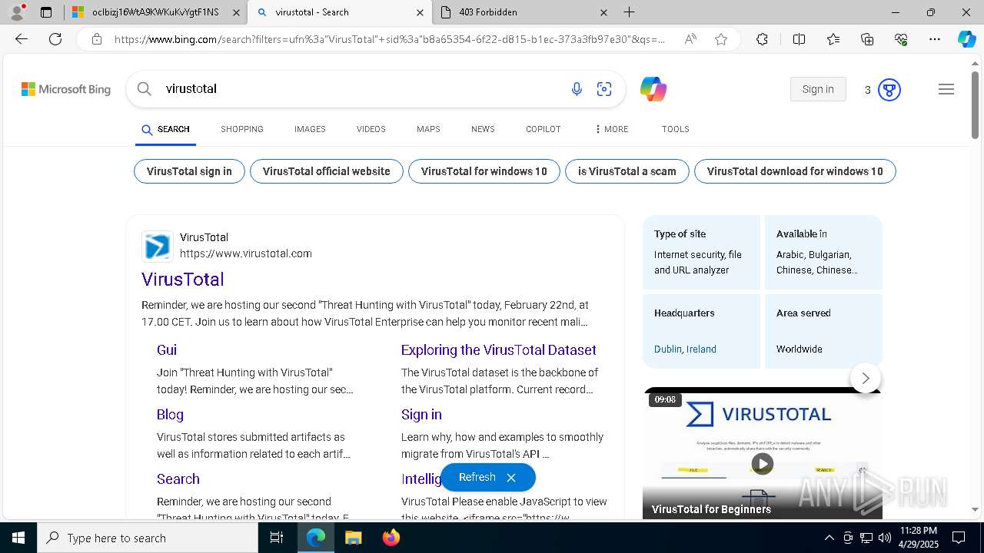
Task: Select 'is VirusTotal a scam' suggestion chip
Action: (627, 171)
